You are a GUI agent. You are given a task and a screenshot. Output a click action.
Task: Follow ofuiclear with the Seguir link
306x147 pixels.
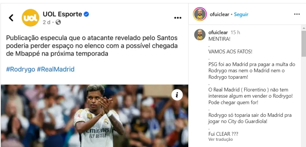[x=241, y=14]
